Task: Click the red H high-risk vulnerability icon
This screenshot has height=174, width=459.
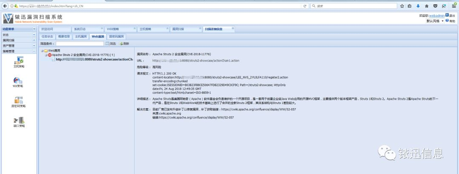Action: tap(50, 55)
